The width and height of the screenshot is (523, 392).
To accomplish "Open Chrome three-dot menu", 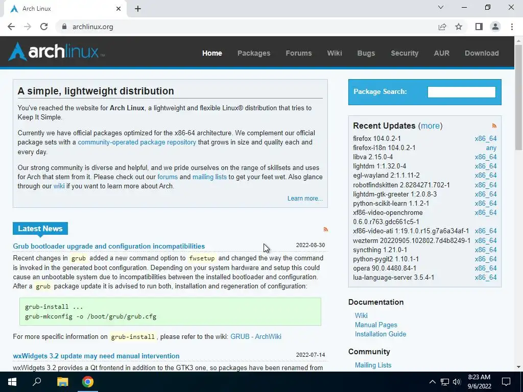I will coord(512,27).
